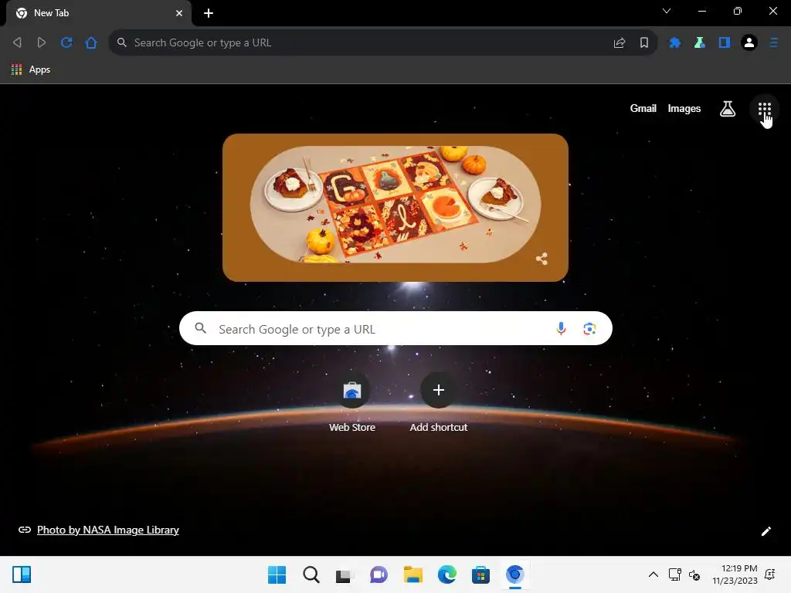Click the Chromium icon in taskbar
This screenshot has height=593, width=791.
click(514, 574)
